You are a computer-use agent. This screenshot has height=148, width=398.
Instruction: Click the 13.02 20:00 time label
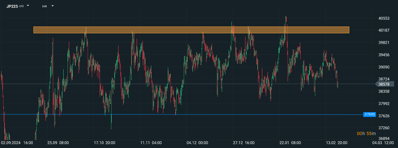coord(337,143)
